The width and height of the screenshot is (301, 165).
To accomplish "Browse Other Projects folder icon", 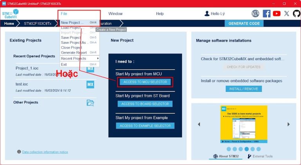I will point(90,103).
